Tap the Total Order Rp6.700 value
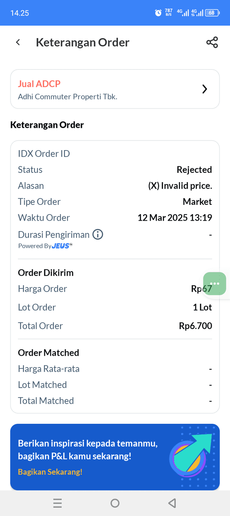The image size is (230, 516). [195, 326]
